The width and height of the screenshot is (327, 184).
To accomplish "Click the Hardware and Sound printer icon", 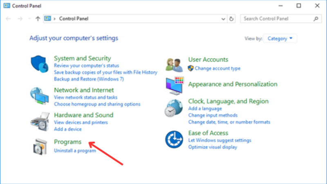I will pyautogui.click(x=40, y=121).
